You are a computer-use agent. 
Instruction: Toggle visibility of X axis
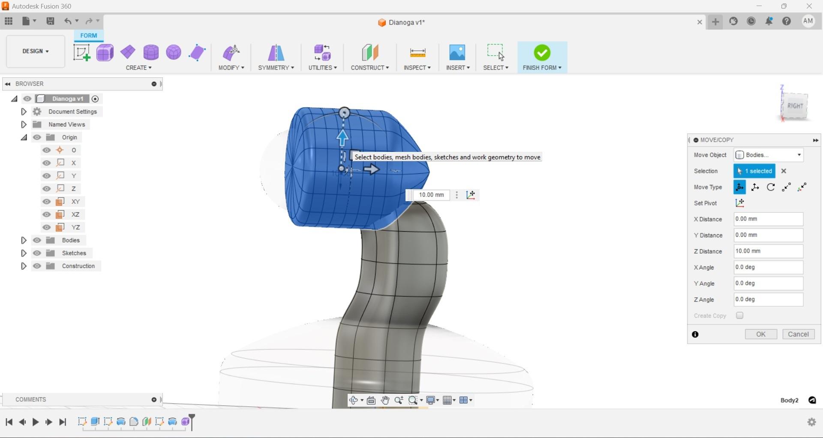click(x=46, y=163)
